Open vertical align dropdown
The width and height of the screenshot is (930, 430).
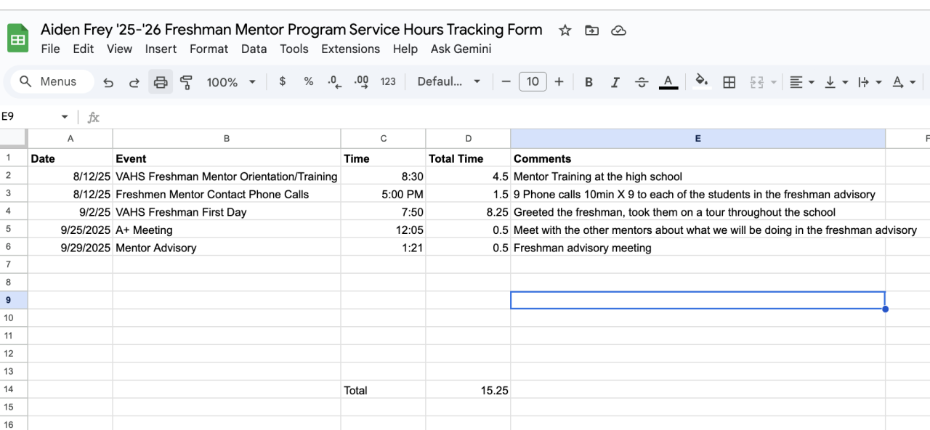836,82
